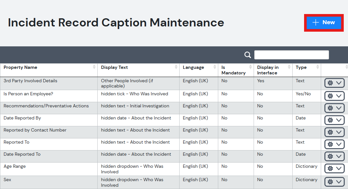
Task: Open gear menu for Sex row
Action: click(335, 182)
